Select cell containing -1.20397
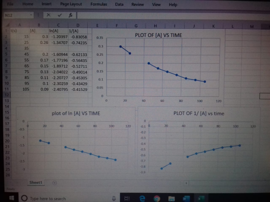 click(x=58, y=37)
